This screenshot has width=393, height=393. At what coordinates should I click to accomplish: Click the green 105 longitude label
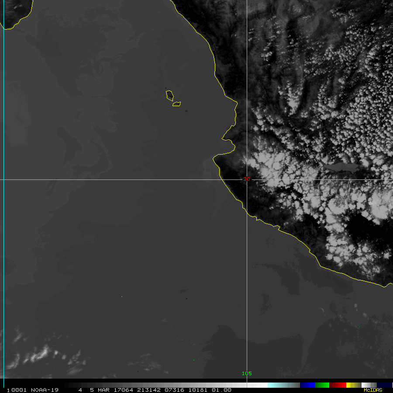[247, 373]
